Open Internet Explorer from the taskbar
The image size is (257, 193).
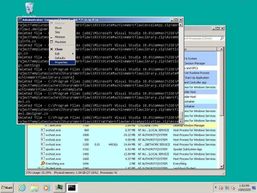22,187
